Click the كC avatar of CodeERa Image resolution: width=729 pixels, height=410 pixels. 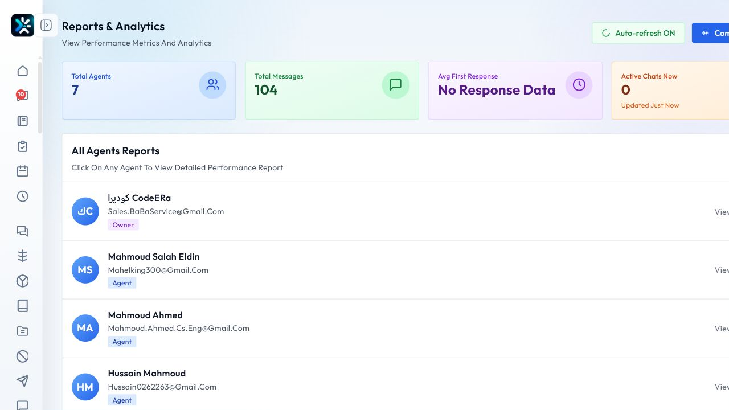(85, 211)
